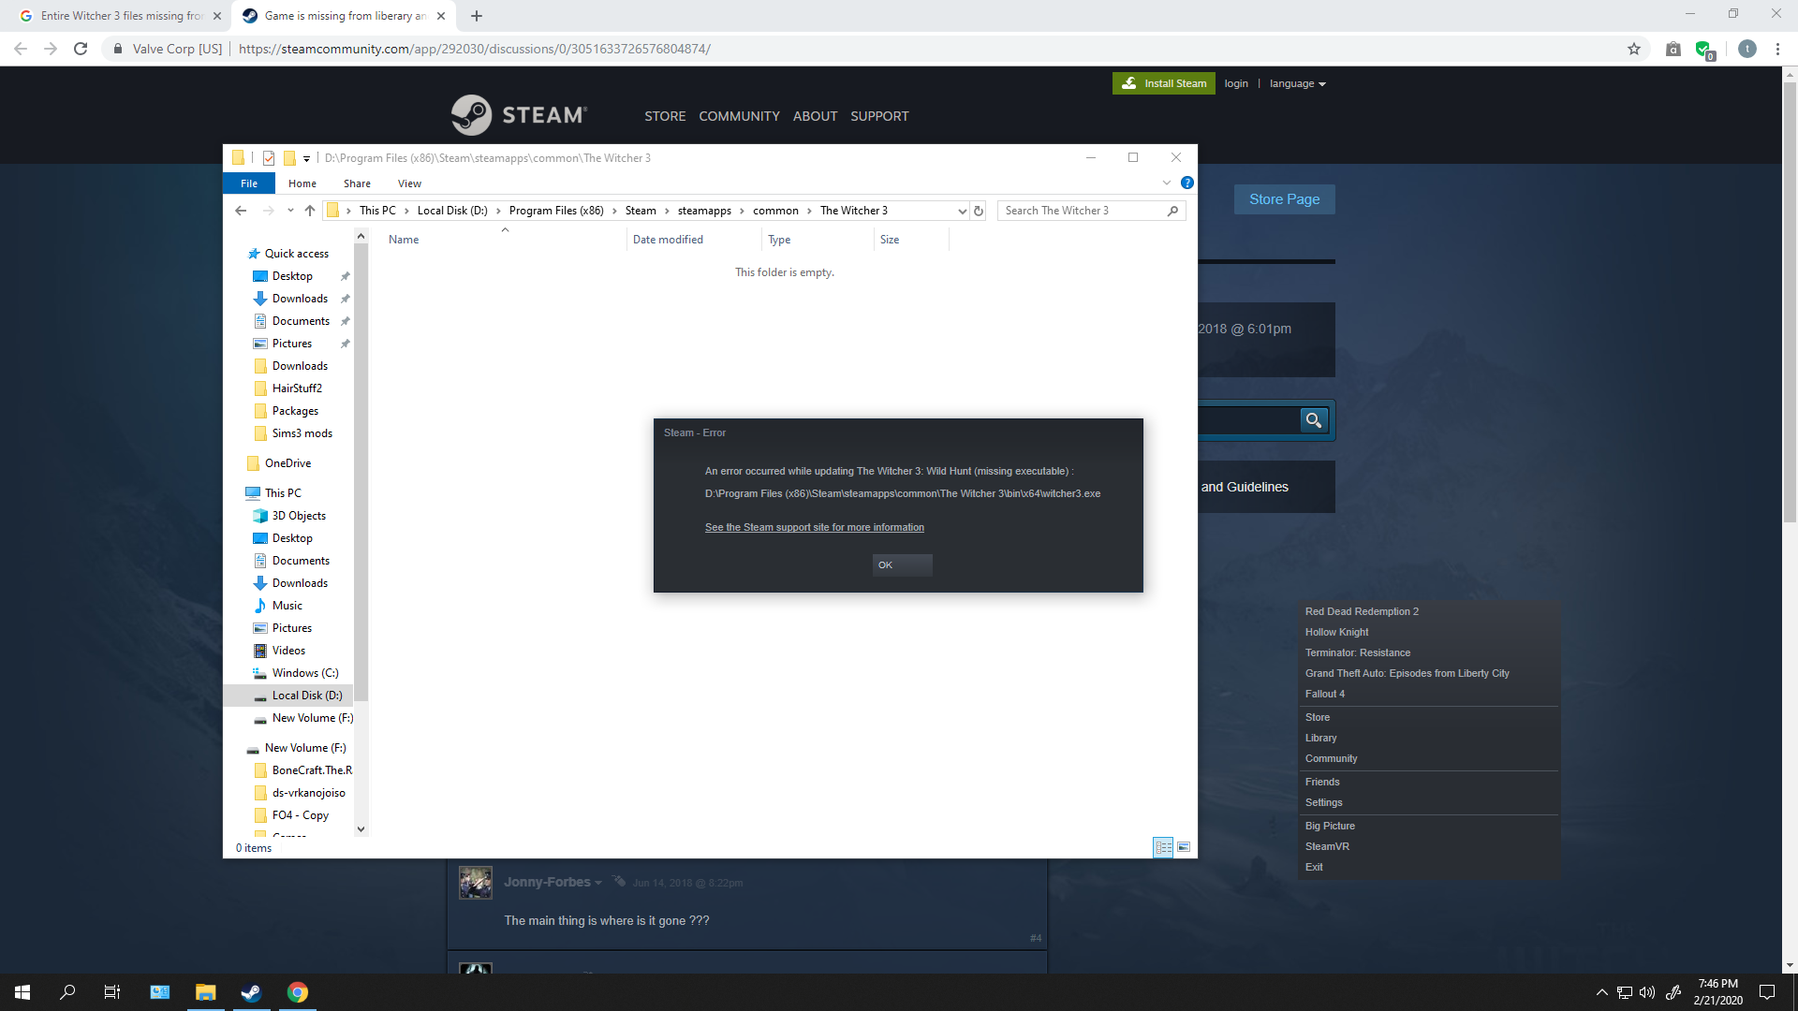Select Fallout 4 in Steam tray menu

pyautogui.click(x=1324, y=694)
